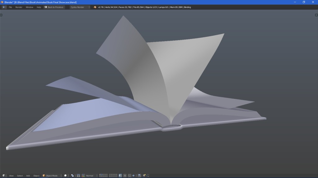The height and width of the screenshot is (178, 318).
Task: Open the Cycles Render engine dropdown
Action: pyautogui.click(x=79, y=7)
